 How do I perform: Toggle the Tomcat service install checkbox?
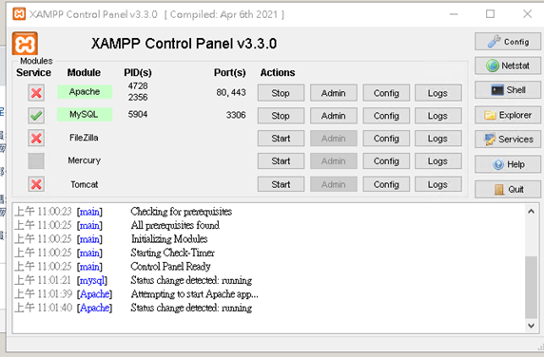[x=36, y=184]
